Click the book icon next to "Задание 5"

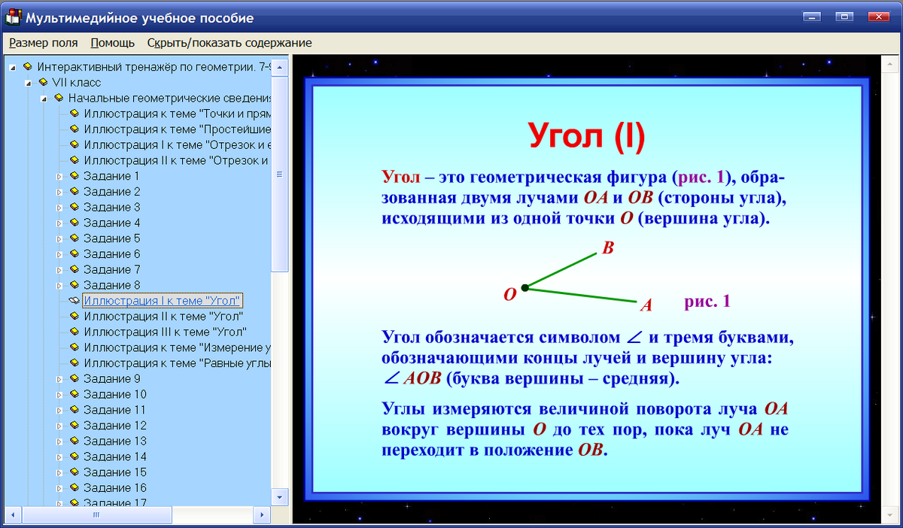73,238
